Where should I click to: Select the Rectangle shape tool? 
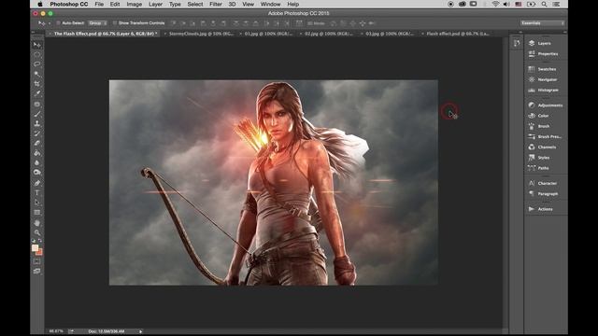(x=37, y=212)
